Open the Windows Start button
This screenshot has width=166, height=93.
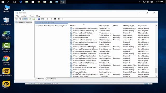point(3,2)
